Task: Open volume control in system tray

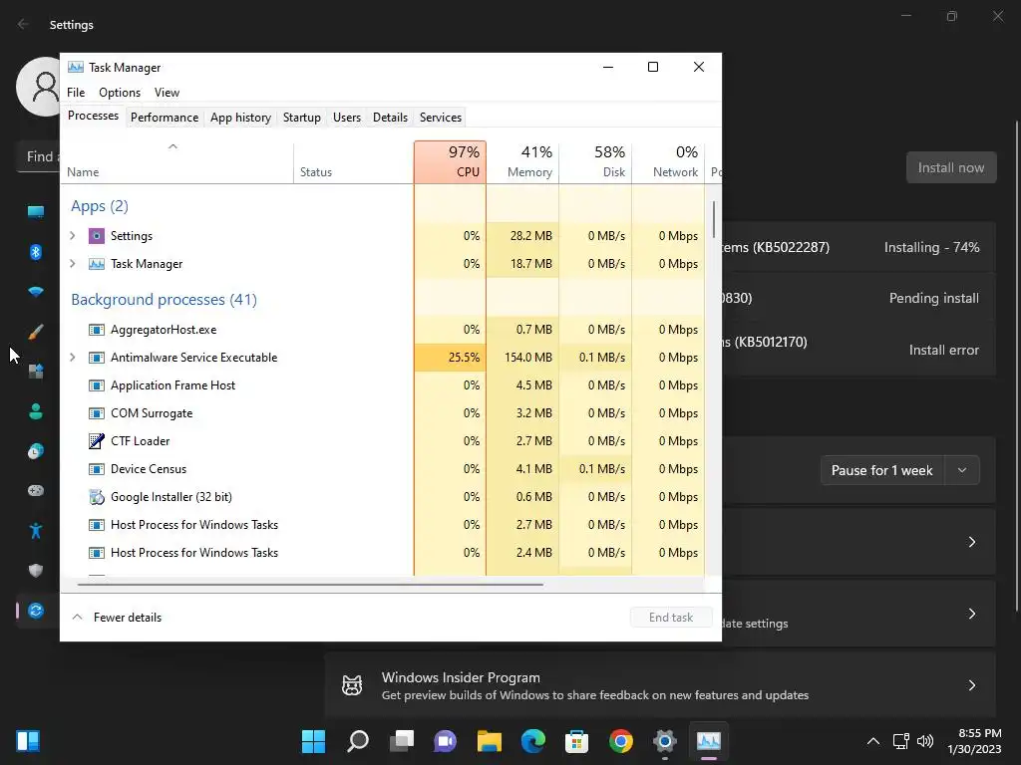Action: (x=924, y=741)
